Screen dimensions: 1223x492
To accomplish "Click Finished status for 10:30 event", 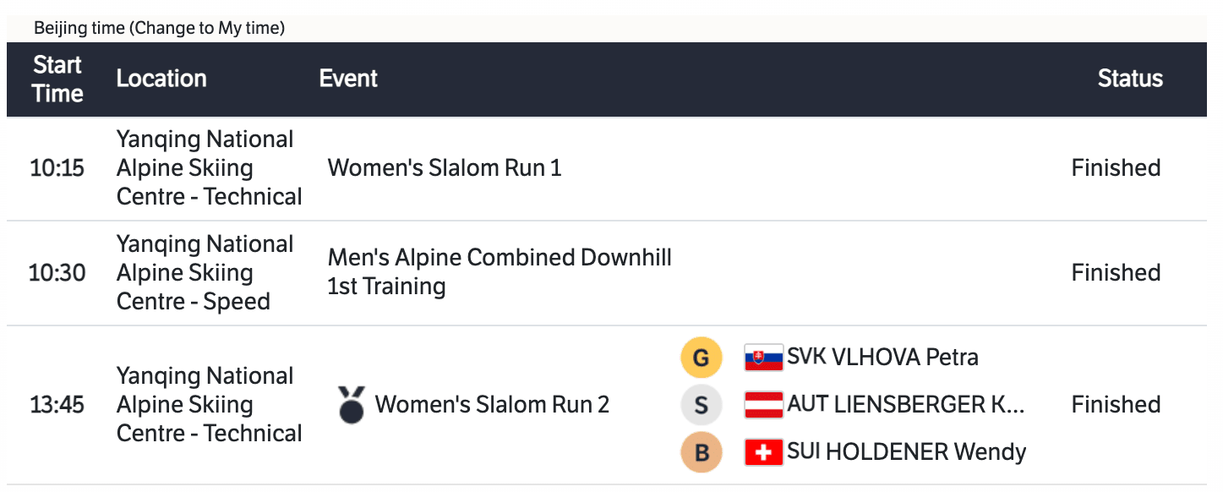I will (x=1116, y=272).
